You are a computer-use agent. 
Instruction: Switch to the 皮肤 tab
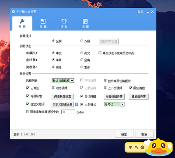[64, 23]
